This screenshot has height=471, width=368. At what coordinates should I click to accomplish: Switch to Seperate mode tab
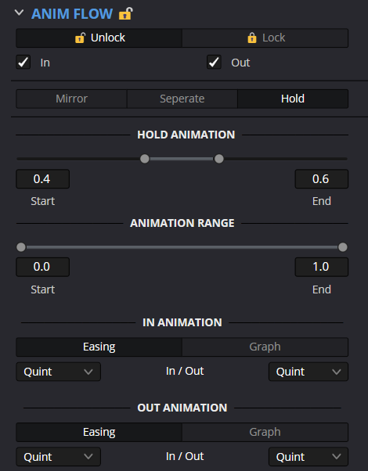pos(182,99)
